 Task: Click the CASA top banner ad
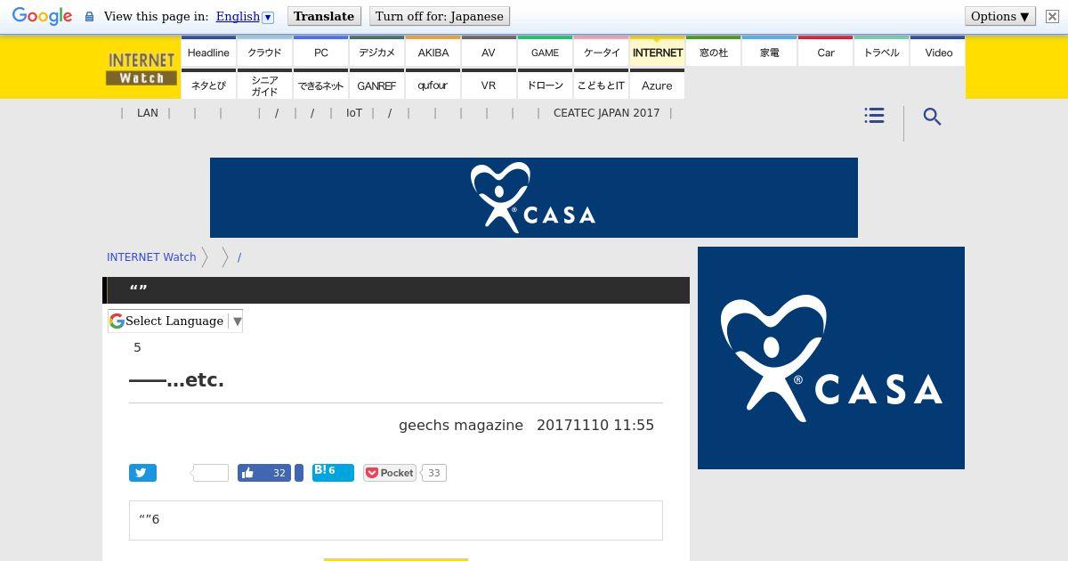coord(534,198)
